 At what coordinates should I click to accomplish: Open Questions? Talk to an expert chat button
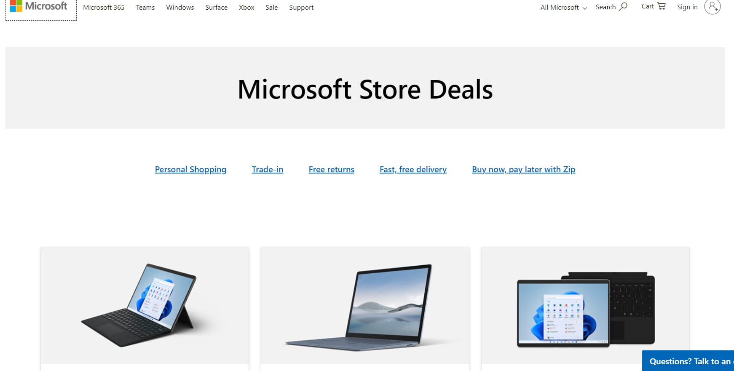(x=688, y=361)
